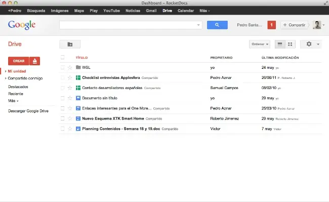Star Planning Contenidos - Semana 18 y 19.doc
This screenshot has height=202, width=329.
pyautogui.click(x=70, y=129)
